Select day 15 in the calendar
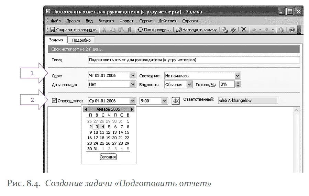This screenshot has height=196, width=309. pos(127,132)
